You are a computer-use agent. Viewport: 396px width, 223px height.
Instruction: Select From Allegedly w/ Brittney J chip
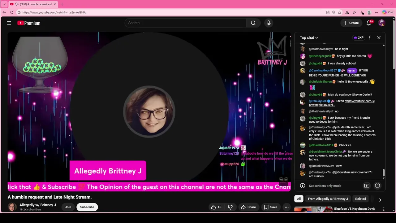click(x=328, y=199)
